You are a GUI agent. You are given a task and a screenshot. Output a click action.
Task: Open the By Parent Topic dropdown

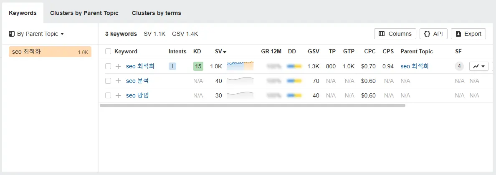(36, 34)
